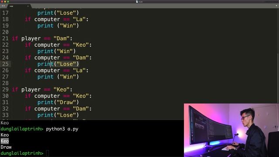Image resolution: width=279 pixels, height=157 pixels.
Task: Click the "La" string on line 26
Action: [79, 71]
